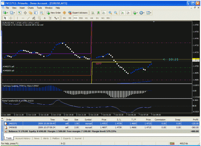Image resolution: width=201 pixels, height=146 pixels.
Task: Switch to the Account History tab
Action: tap(23, 138)
